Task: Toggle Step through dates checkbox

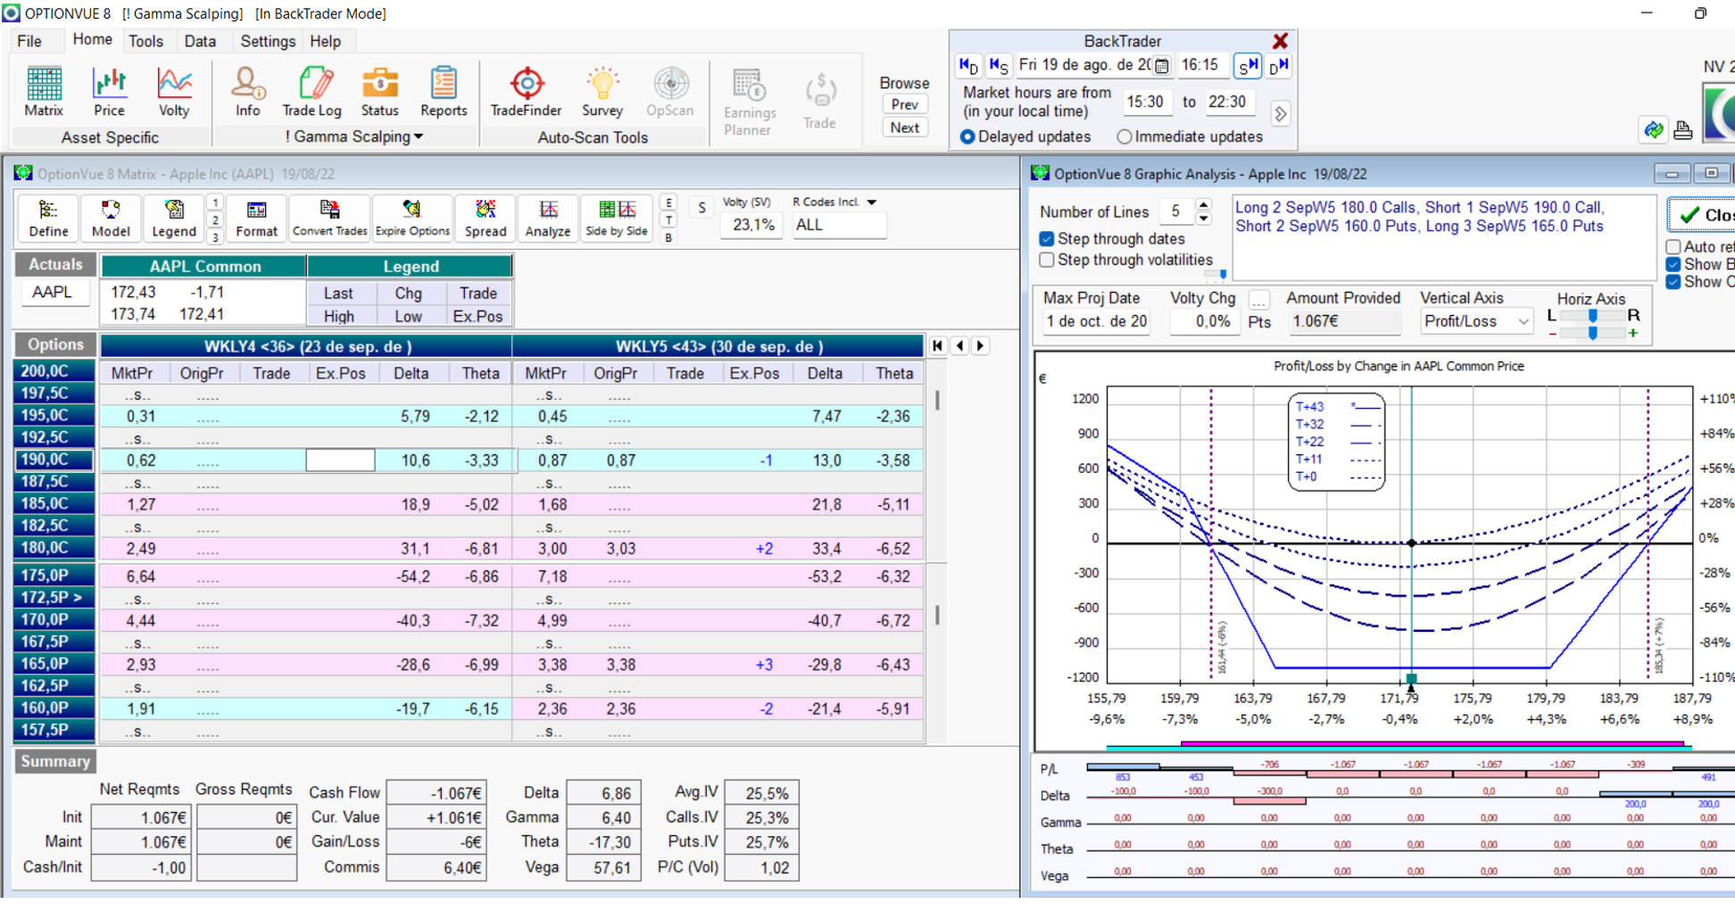Action: click(1047, 238)
